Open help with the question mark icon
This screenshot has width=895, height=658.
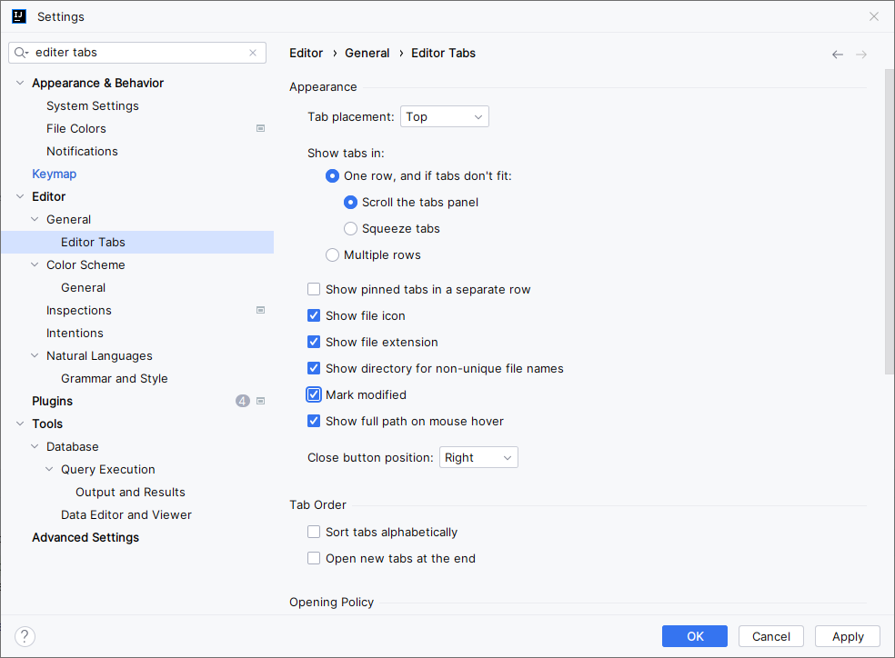point(25,636)
